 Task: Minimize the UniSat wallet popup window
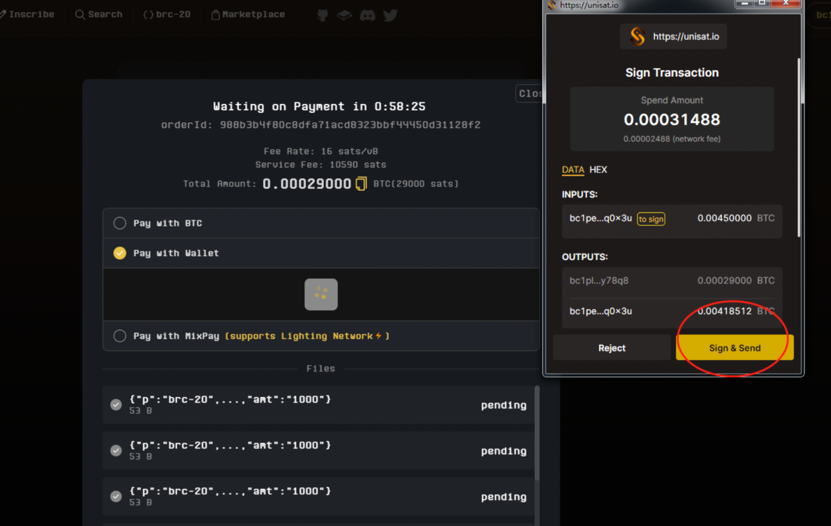745,3
